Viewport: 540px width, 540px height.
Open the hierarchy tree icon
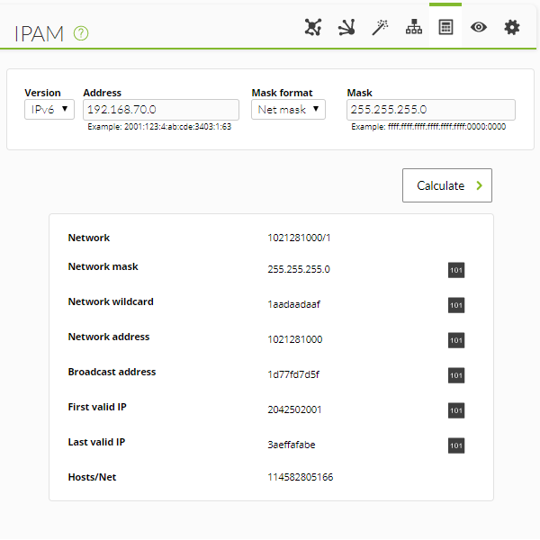(x=414, y=27)
